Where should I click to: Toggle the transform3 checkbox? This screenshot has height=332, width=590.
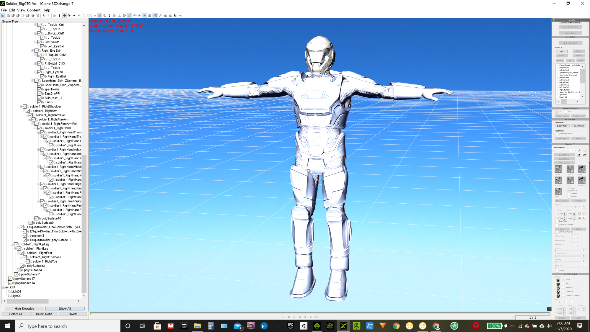point(25,236)
